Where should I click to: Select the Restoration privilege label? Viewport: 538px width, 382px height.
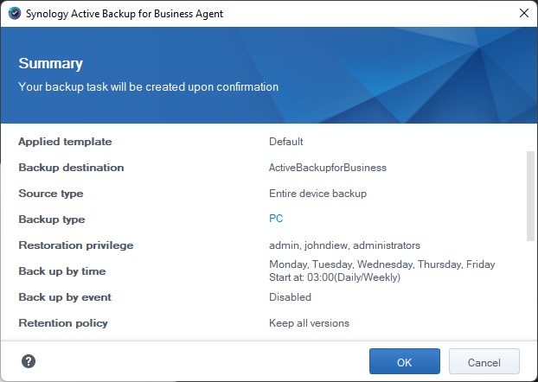point(76,245)
